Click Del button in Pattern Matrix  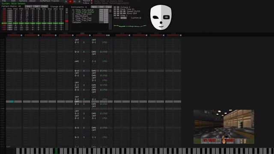36,6
